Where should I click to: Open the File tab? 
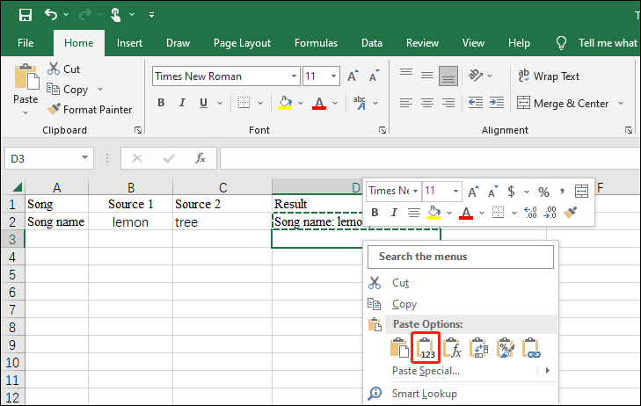coord(25,43)
